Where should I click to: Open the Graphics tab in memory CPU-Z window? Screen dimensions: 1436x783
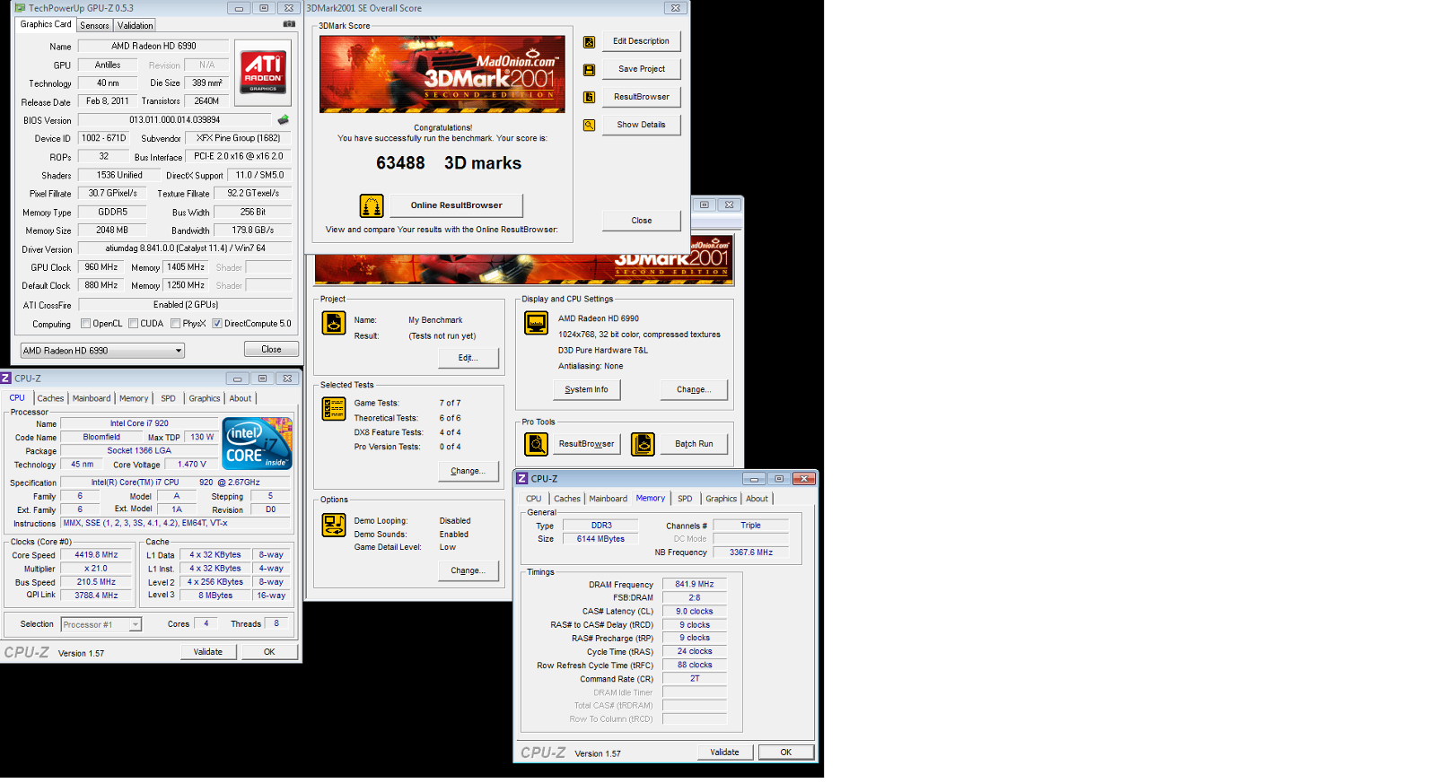tap(721, 499)
